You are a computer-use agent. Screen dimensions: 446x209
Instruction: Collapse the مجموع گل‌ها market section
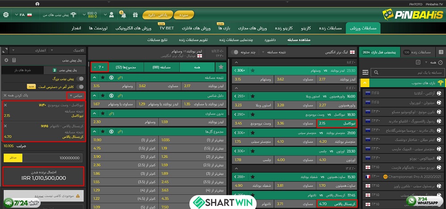click(x=95, y=132)
